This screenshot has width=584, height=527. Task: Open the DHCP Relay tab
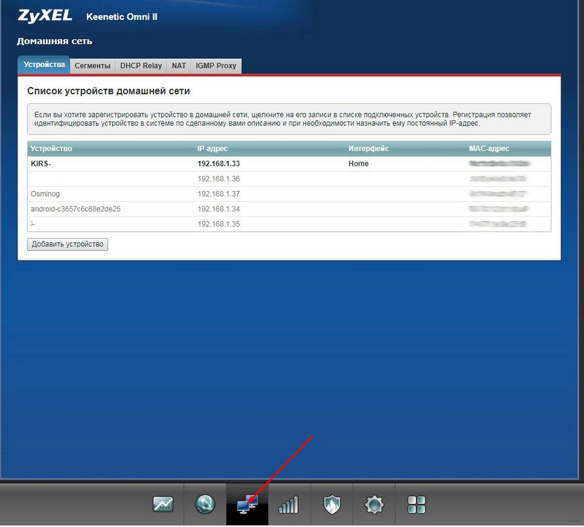click(x=141, y=66)
